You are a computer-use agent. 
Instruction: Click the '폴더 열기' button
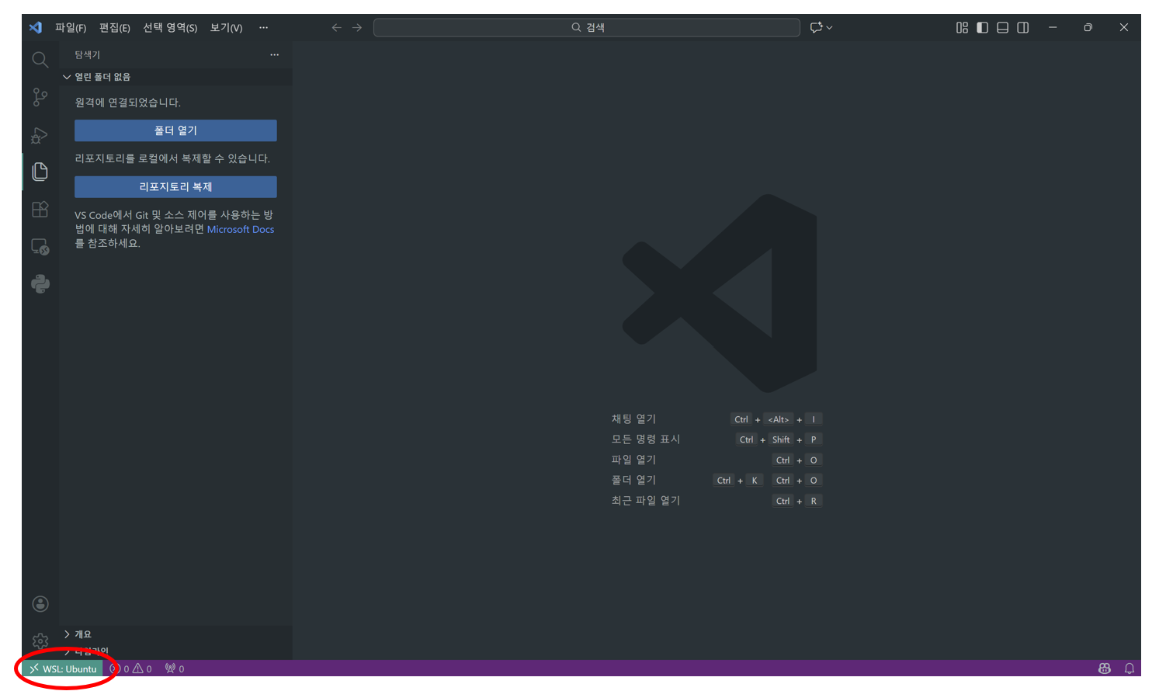click(175, 130)
